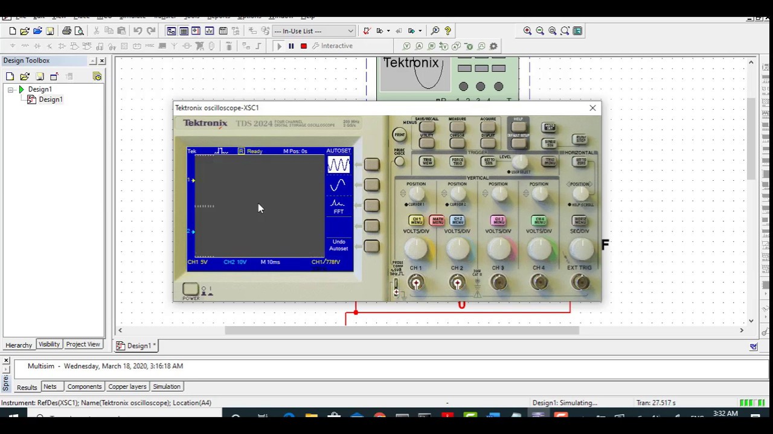773x434 pixels.
Task: Switch to the Project View tab
Action: 83,344
